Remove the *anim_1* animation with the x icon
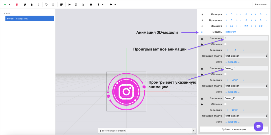The height and width of the screenshot is (135, 271). (x=202, y=69)
